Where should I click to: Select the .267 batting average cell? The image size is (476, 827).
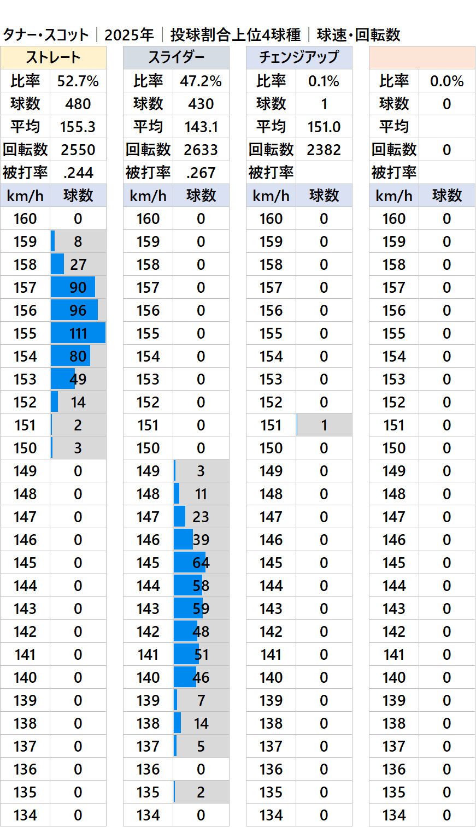[x=201, y=173]
